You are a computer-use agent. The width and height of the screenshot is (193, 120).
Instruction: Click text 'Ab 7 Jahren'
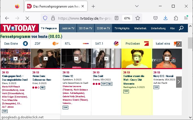click(x=8, y=107)
